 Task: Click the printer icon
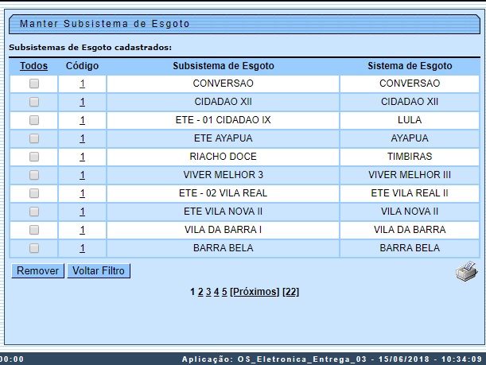tap(465, 272)
